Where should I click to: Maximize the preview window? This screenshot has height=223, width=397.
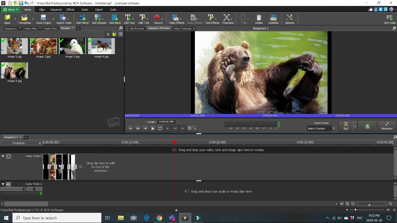click(387, 126)
